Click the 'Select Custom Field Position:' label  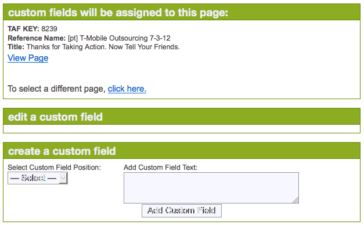tap(55, 168)
